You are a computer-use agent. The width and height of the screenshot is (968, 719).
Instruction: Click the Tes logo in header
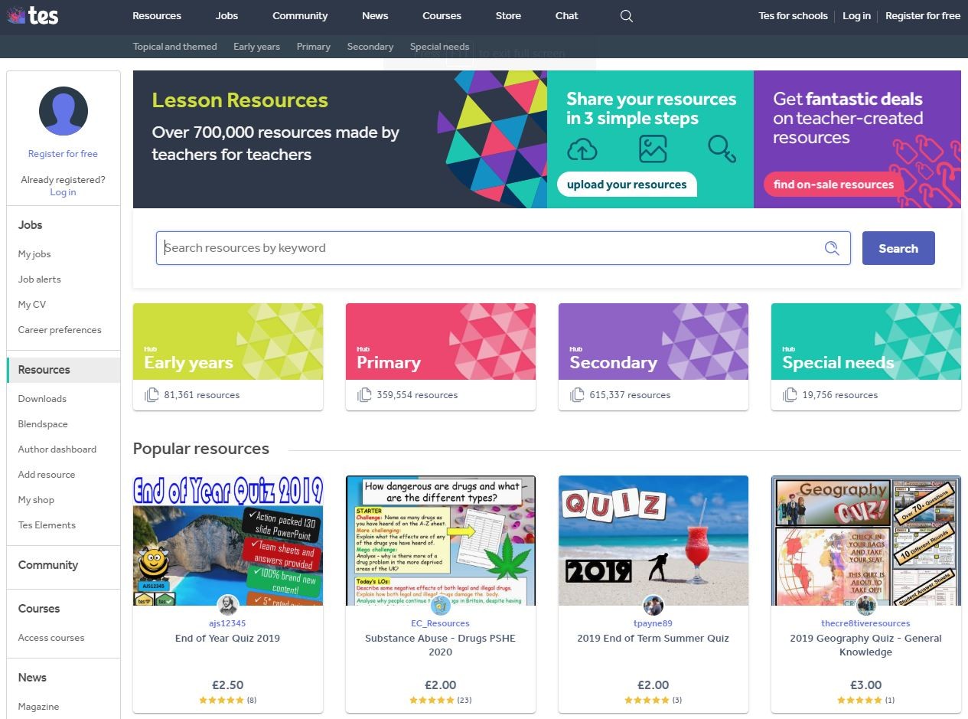(33, 15)
